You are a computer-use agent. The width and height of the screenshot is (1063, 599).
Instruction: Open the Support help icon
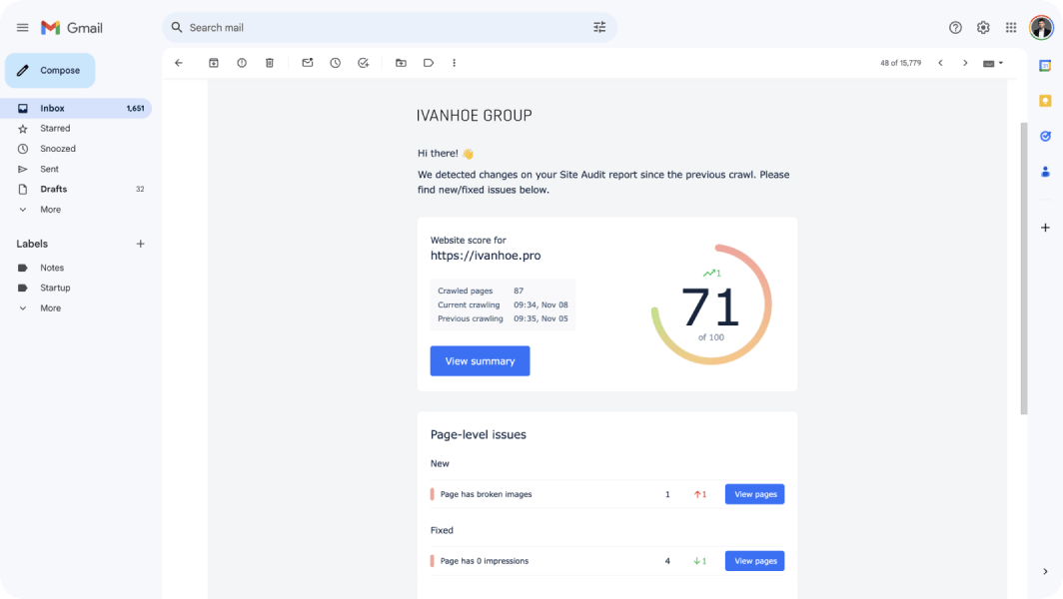coord(955,28)
